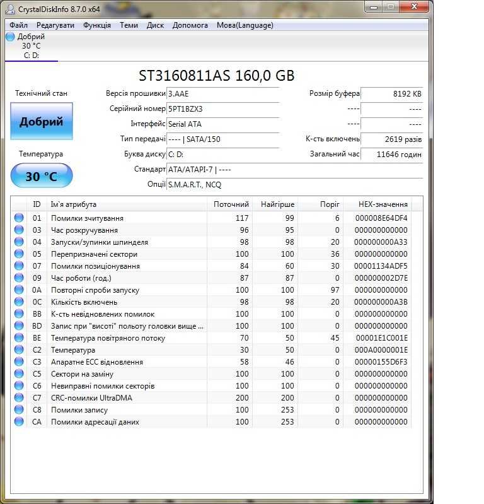Click the status orb for Невиправні помилки секторів
This screenshot has height=504, width=484.
[x=19, y=385]
